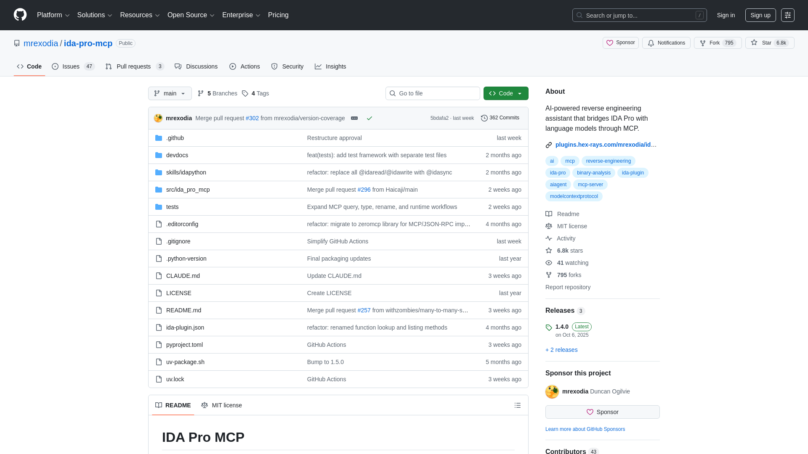Open the main branch dropdown
The width and height of the screenshot is (808, 454).
pos(170,93)
